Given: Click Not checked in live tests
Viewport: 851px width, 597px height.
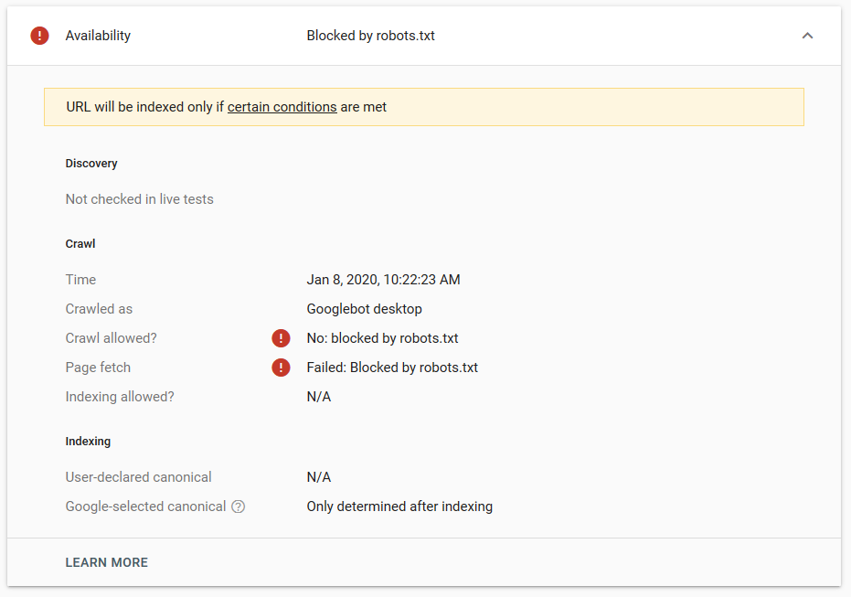Looking at the screenshot, I should tap(140, 199).
